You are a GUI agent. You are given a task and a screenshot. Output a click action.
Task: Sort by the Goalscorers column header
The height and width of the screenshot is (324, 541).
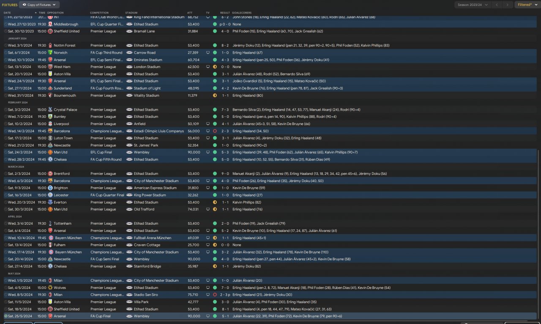coord(241,13)
